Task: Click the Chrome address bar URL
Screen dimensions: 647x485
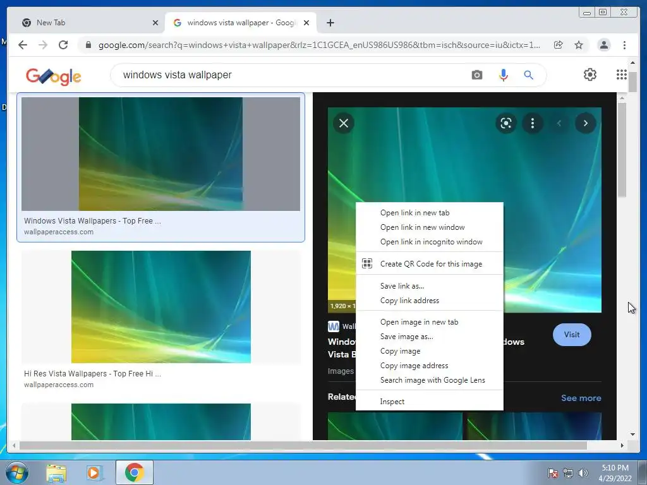Action: click(x=319, y=45)
